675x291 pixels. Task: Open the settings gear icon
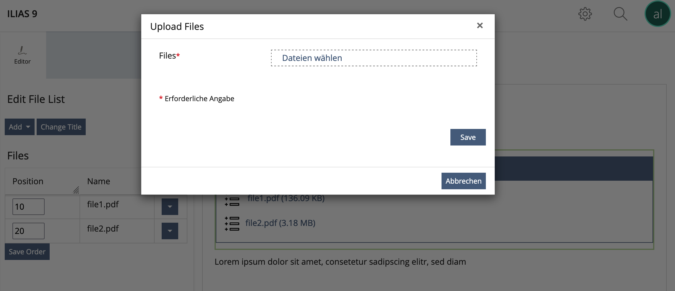click(x=585, y=14)
